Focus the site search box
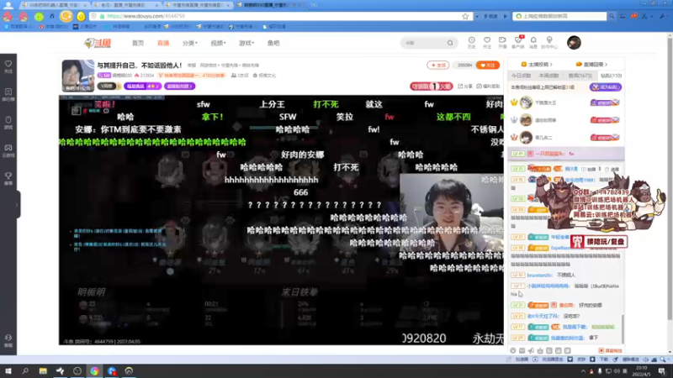This screenshot has height=378, width=673. point(424,43)
